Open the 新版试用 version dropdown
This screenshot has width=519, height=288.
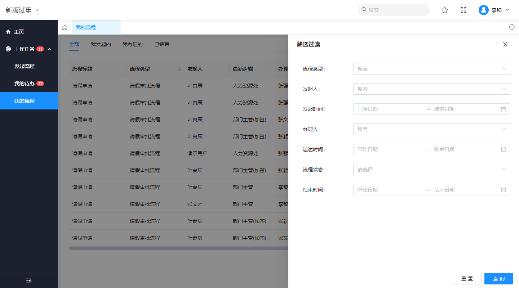pyautogui.click(x=22, y=10)
